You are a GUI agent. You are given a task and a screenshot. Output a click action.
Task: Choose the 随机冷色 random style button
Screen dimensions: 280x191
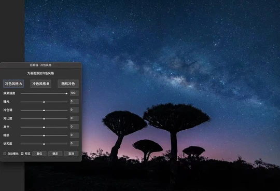68,84
